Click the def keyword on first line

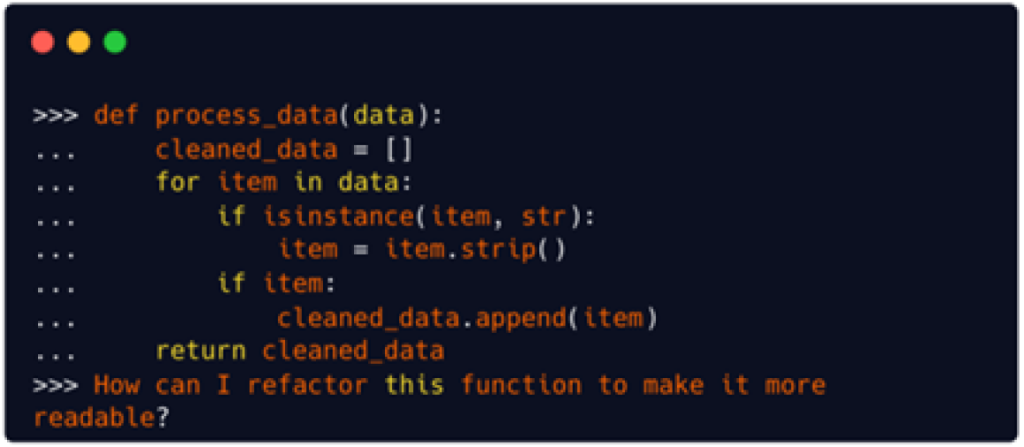point(117,117)
